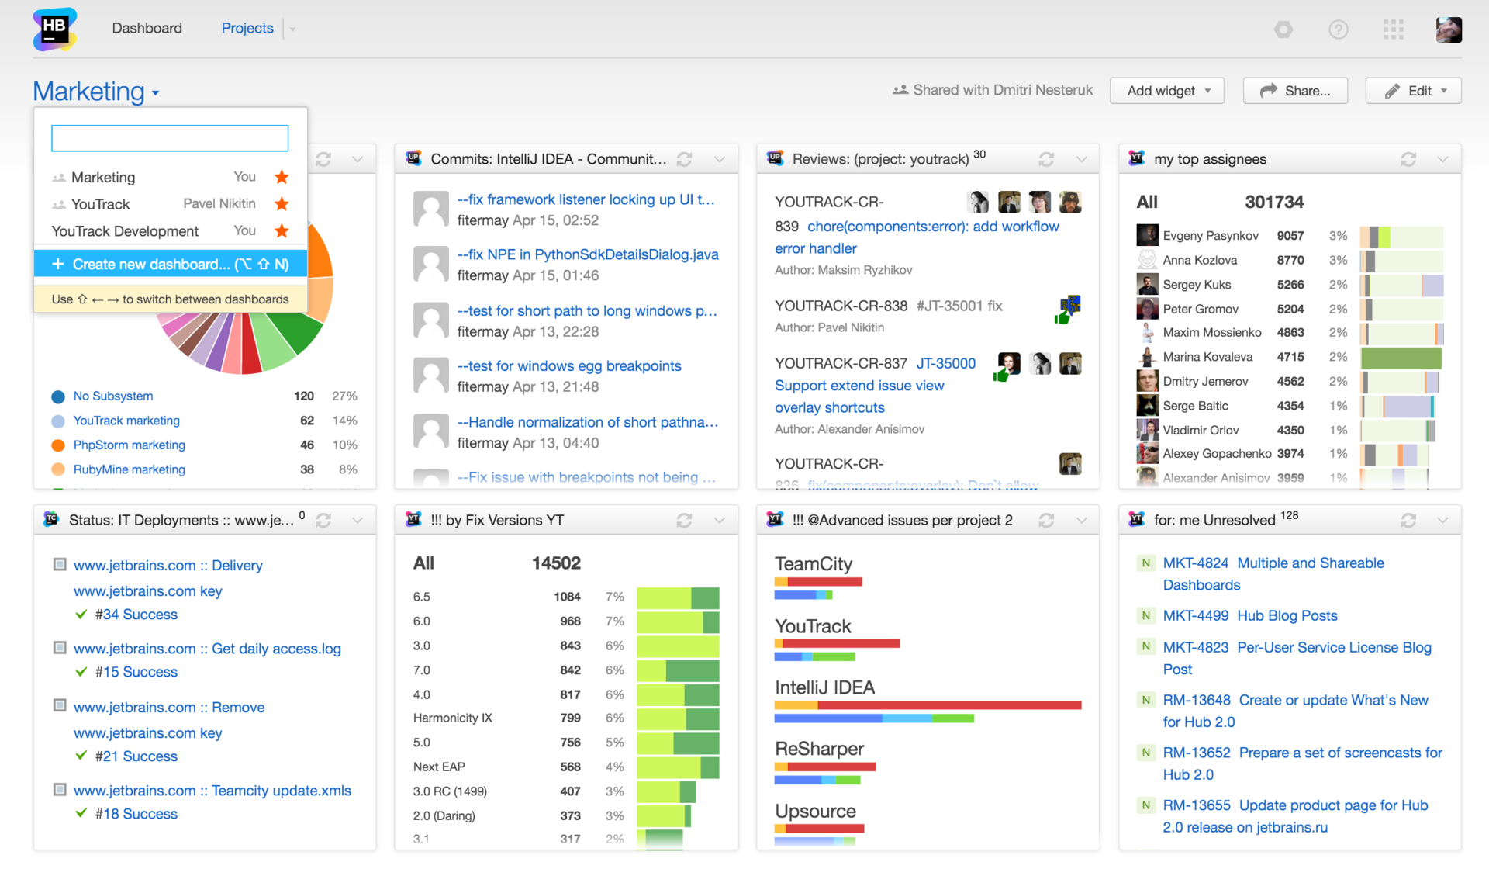Refresh the my top assignees widget
This screenshot has height=869, width=1489.
(1408, 159)
